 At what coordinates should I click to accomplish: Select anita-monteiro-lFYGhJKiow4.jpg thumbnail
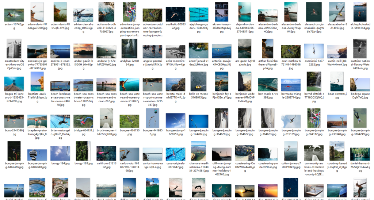click(x=176, y=52)
